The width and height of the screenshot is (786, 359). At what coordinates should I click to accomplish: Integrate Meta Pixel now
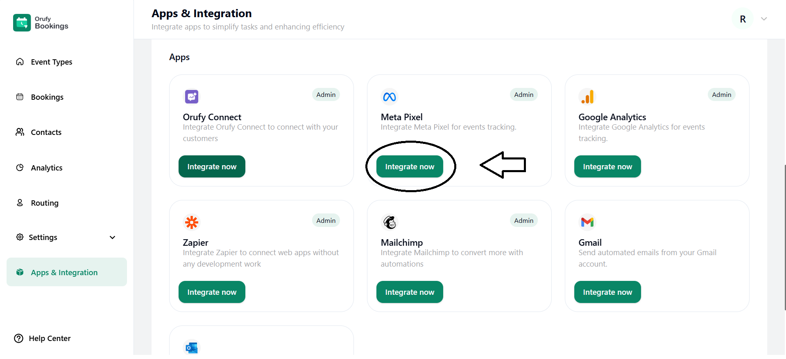[410, 167]
